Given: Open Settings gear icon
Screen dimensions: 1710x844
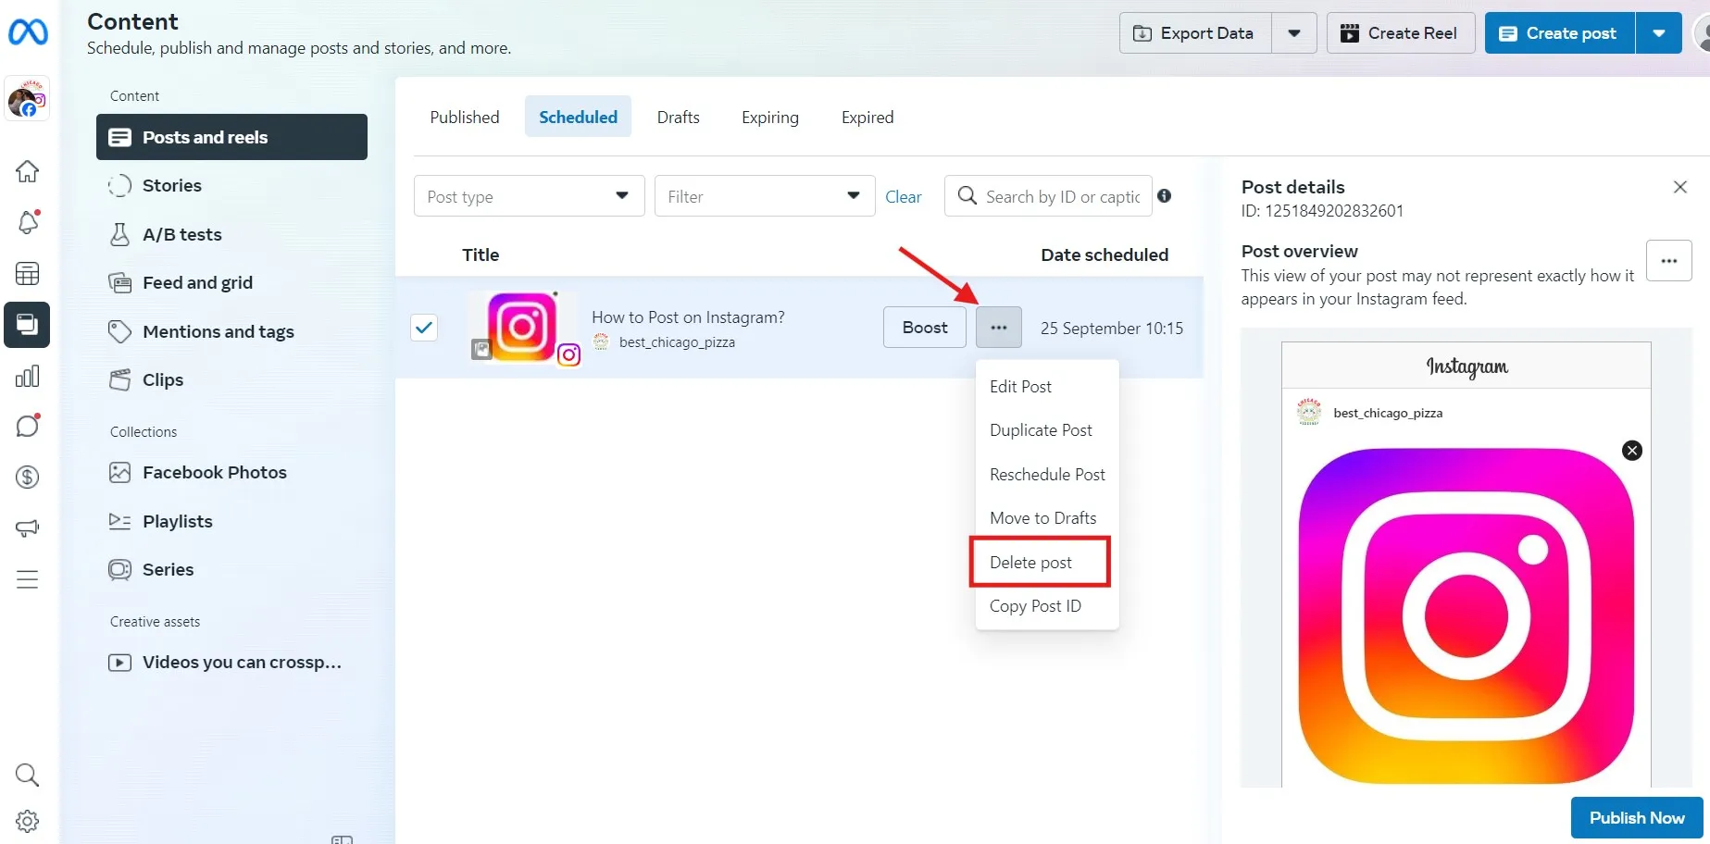Looking at the screenshot, I should (28, 821).
